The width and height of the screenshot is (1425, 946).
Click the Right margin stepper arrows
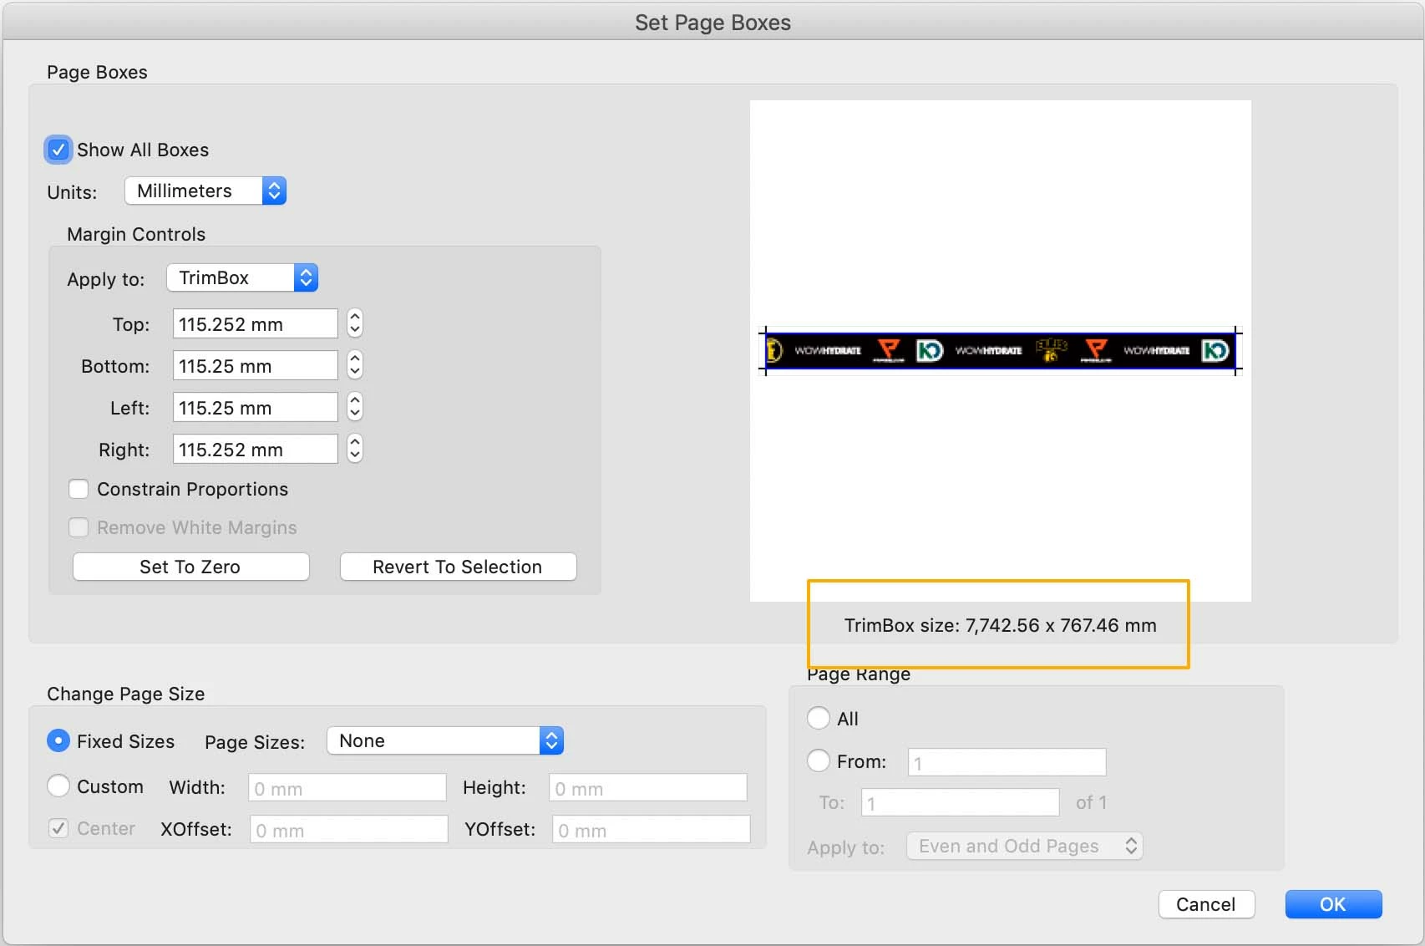[x=355, y=449]
